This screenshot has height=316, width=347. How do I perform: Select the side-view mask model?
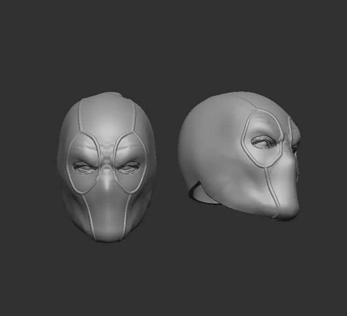(239, 156)
